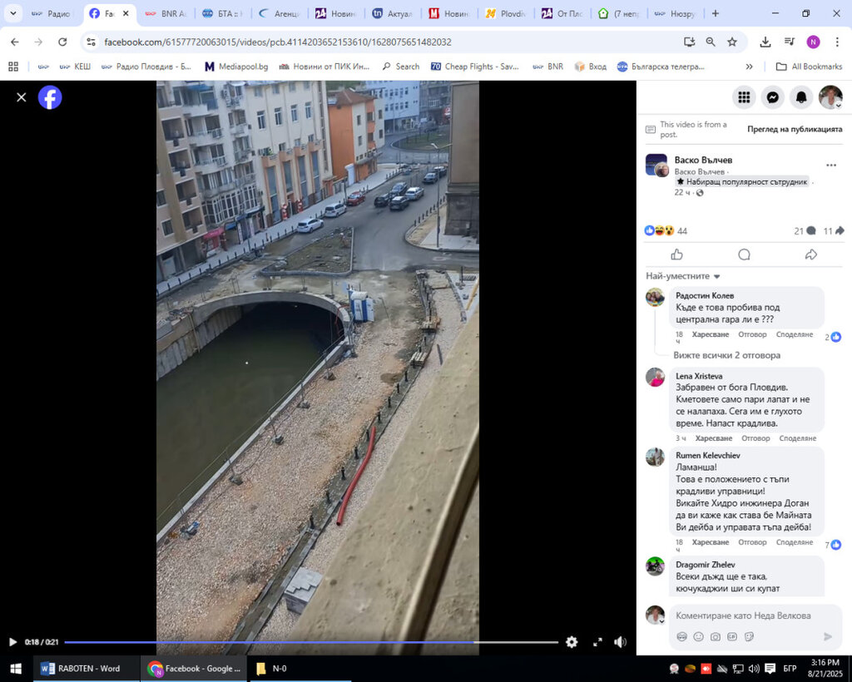Open the Facebook home logo
852x682 pixels.
click(50, 97)
